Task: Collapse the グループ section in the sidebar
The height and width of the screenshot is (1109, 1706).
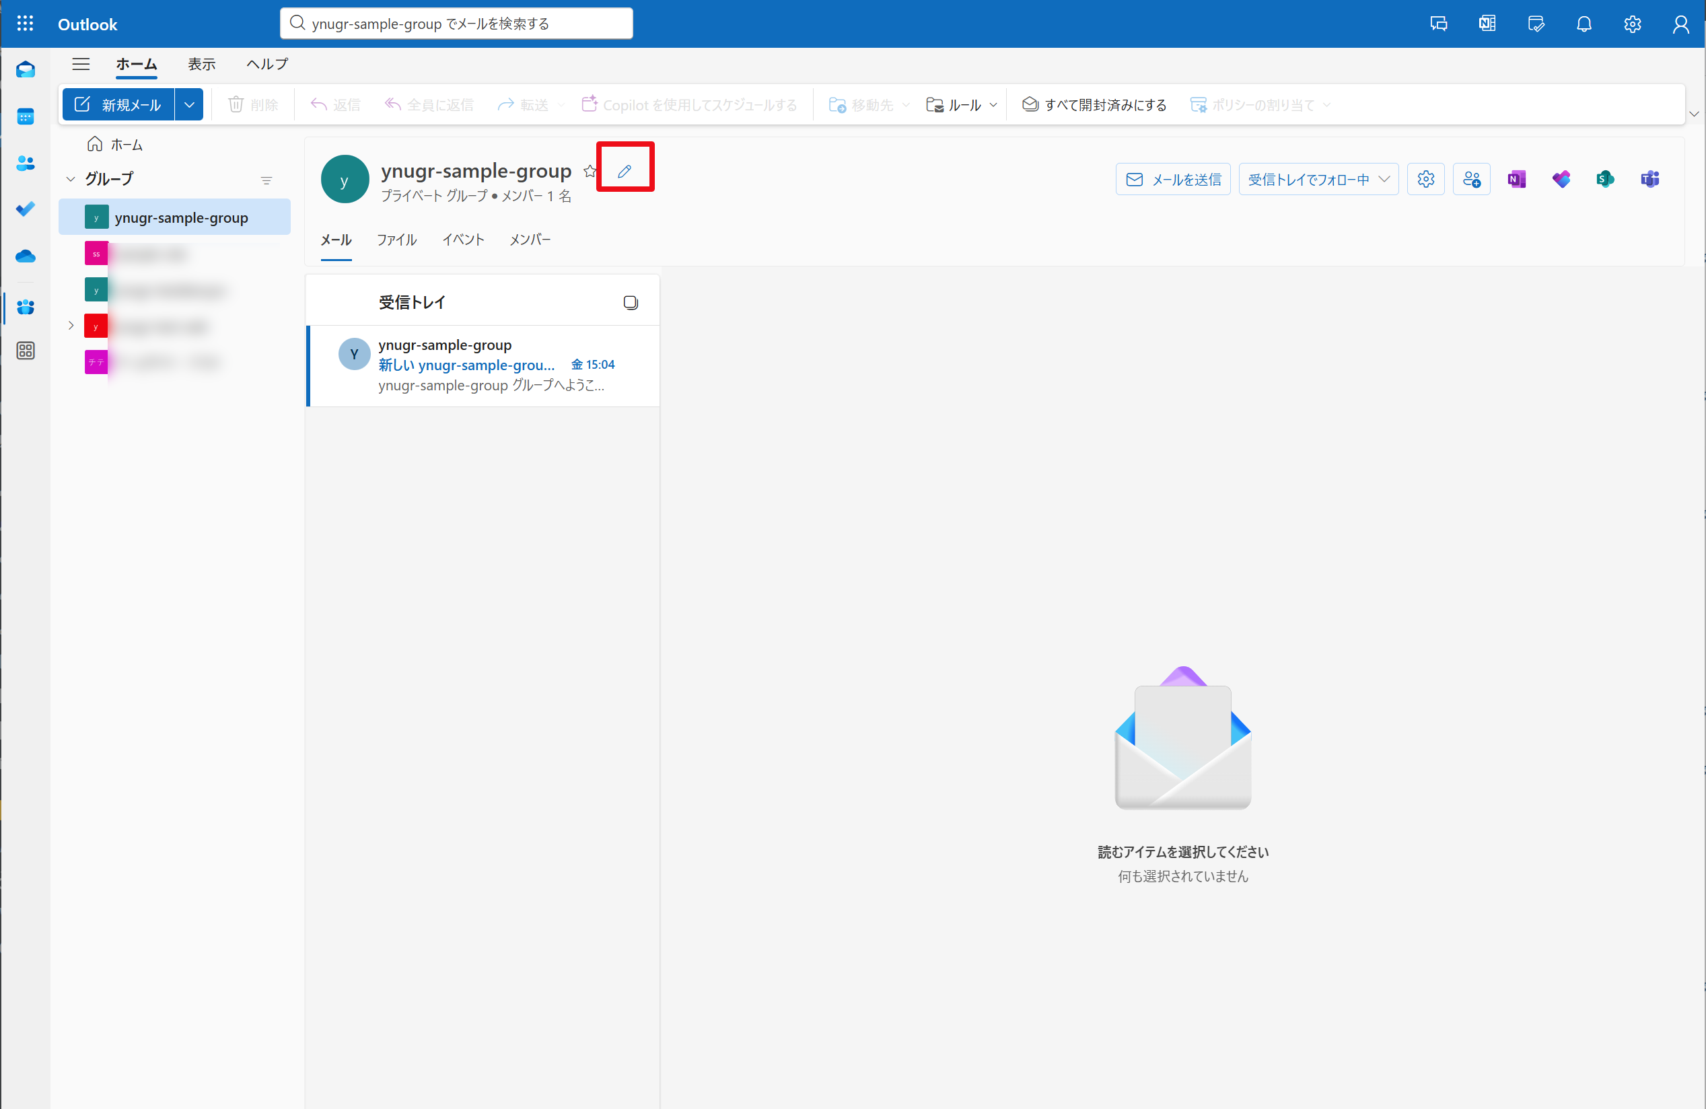Action: click(70, 178)
